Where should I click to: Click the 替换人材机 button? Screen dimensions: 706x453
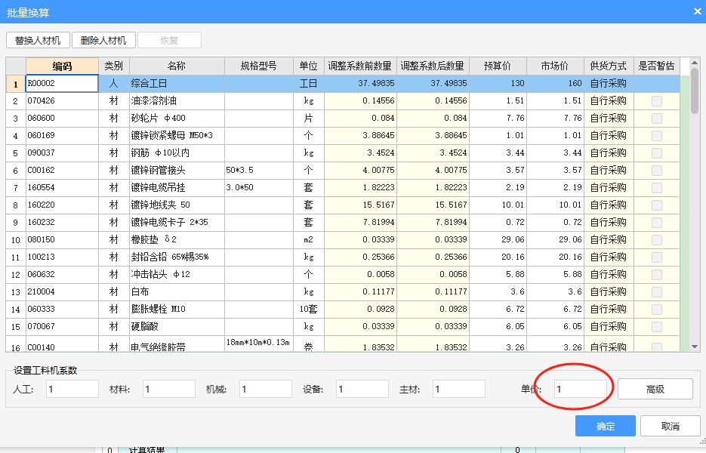click(39, 41)
